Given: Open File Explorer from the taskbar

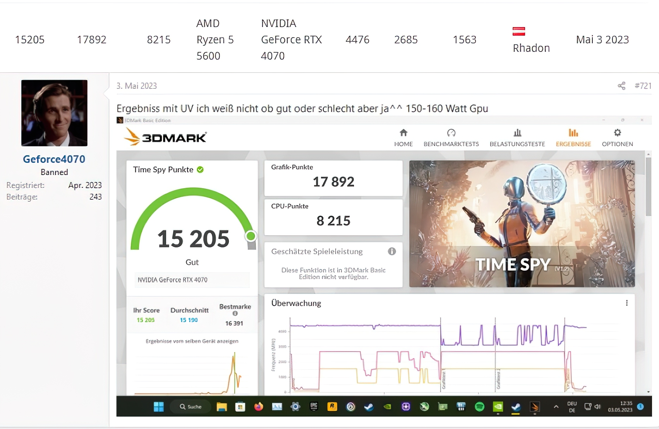Looking at the screenshot, I should click(221, 407).
